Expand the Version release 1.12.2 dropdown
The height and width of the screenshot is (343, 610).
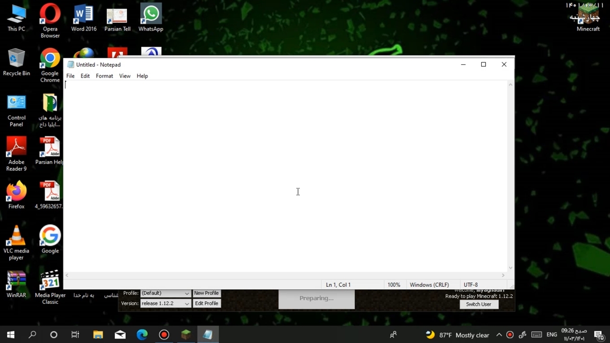tap(186, 303)
